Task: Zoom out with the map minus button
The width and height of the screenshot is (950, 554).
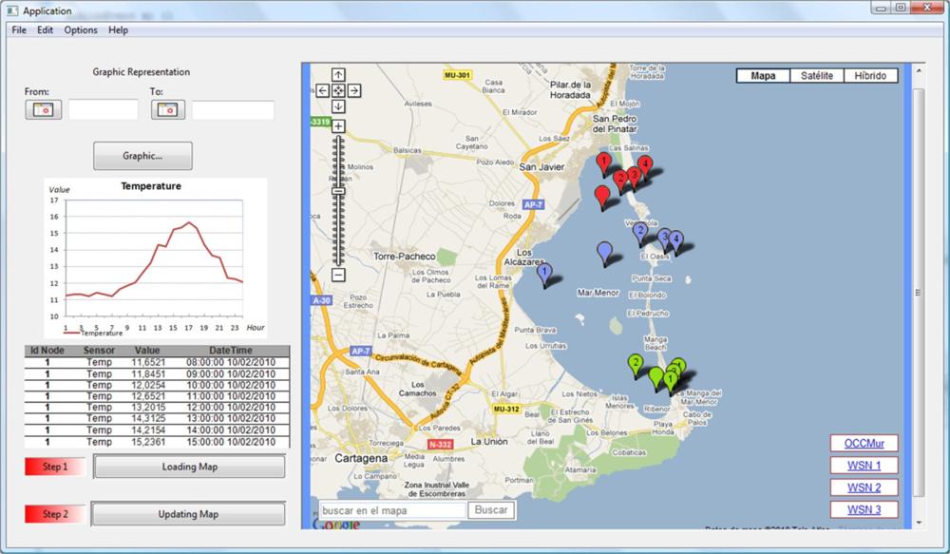Action: click(338, 275)
